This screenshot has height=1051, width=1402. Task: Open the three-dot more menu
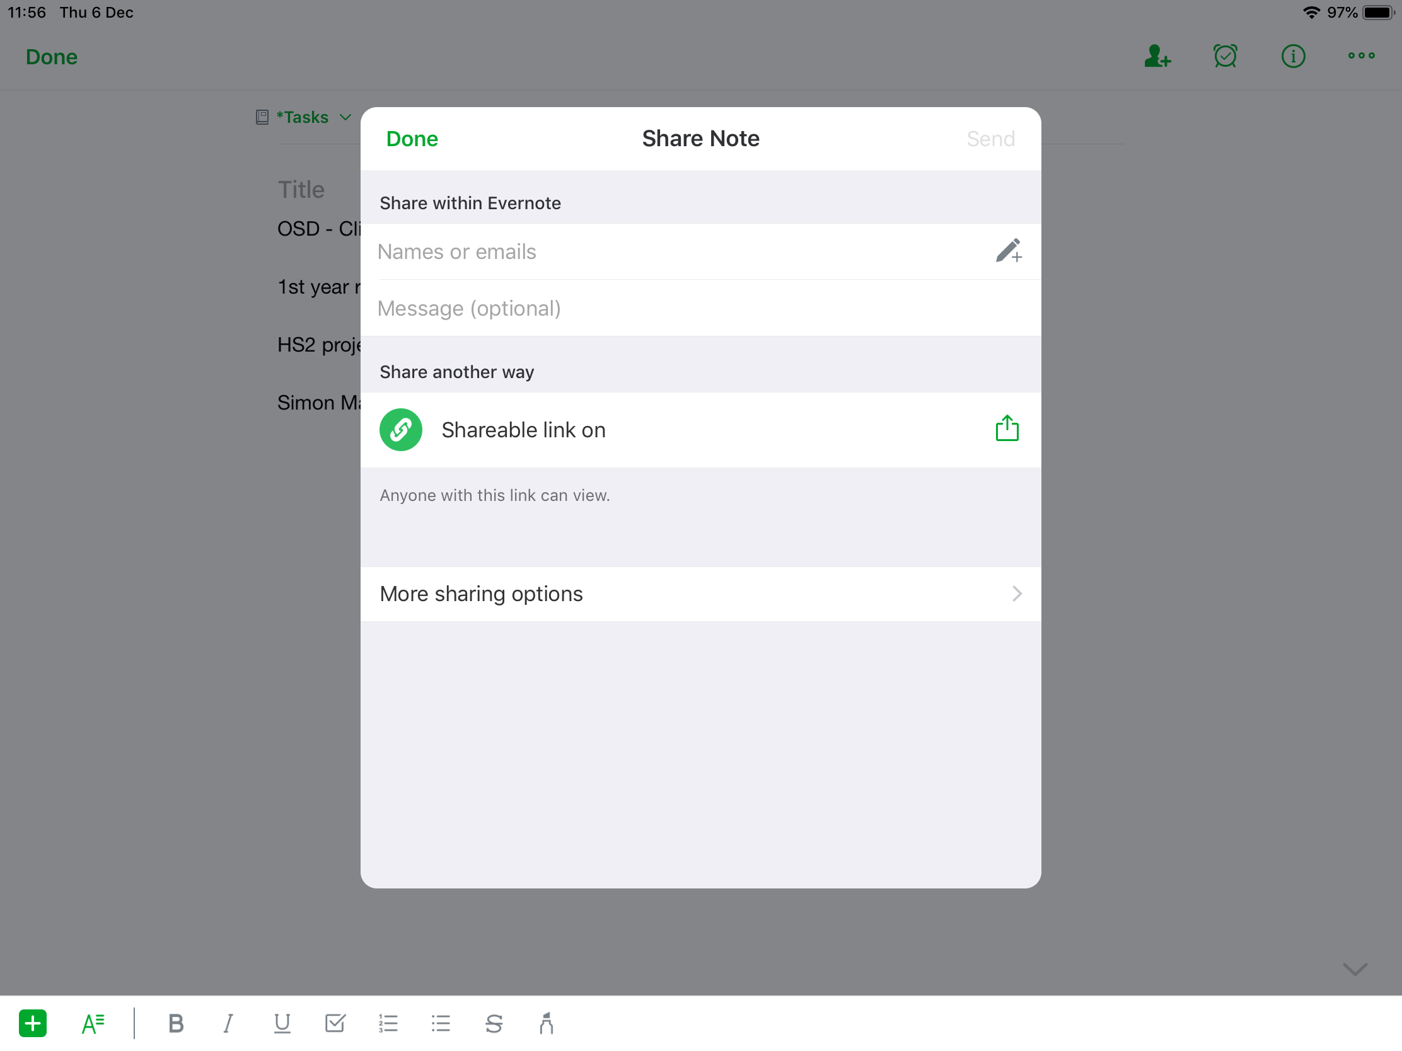(1361, 55)
